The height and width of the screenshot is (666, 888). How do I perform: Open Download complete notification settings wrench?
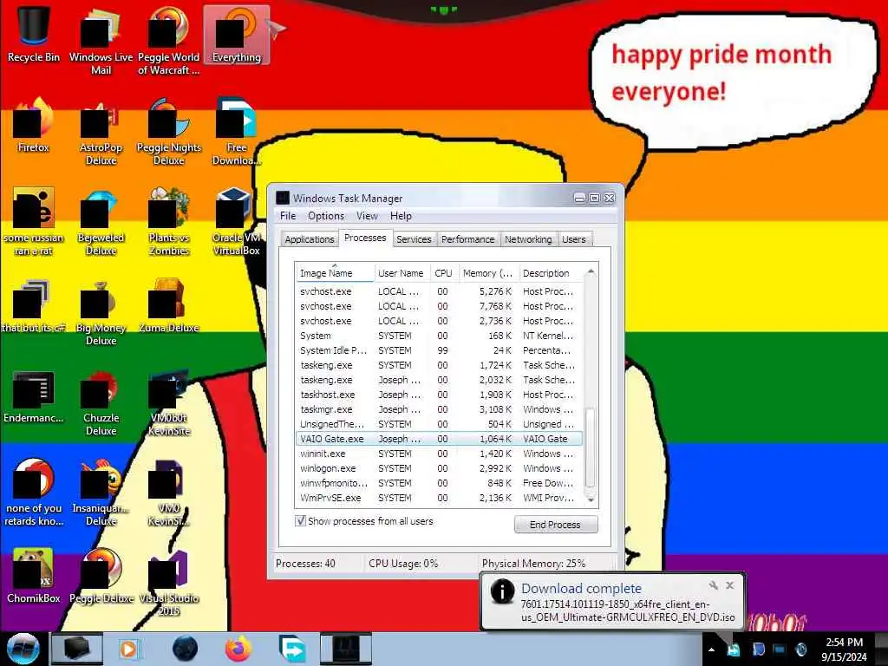pyautogui.click(x=714, y=585)
